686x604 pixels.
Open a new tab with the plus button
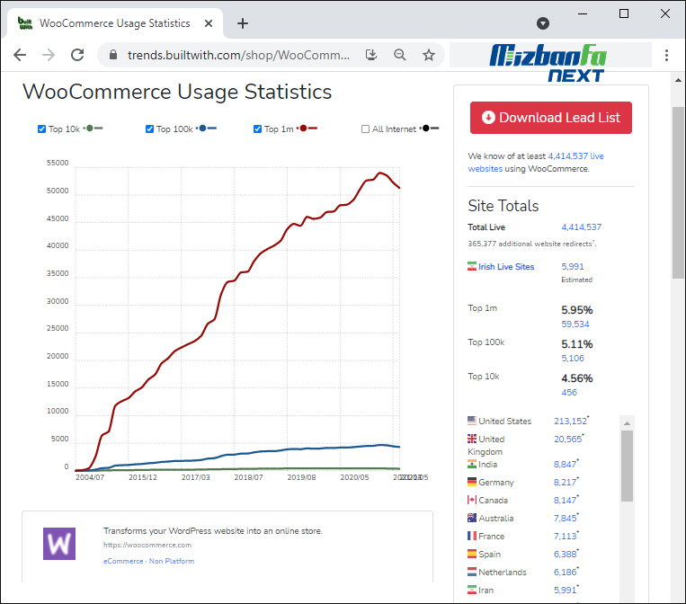click(243, 23)
